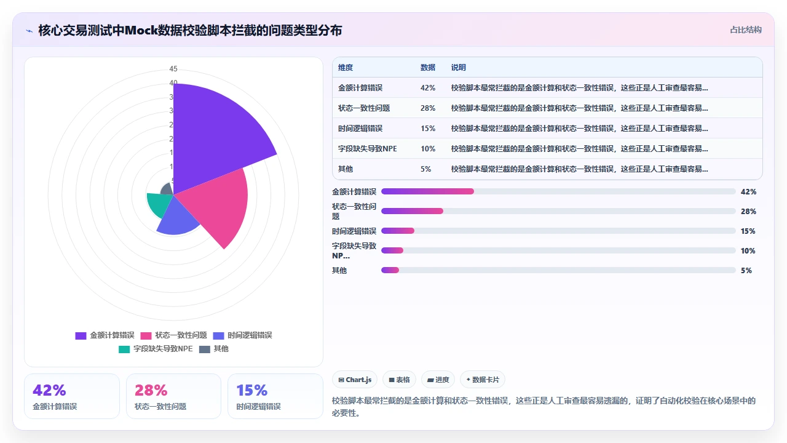787x443 pixels.
Task: Click the 数据 column header
Action: click(428, 68)
